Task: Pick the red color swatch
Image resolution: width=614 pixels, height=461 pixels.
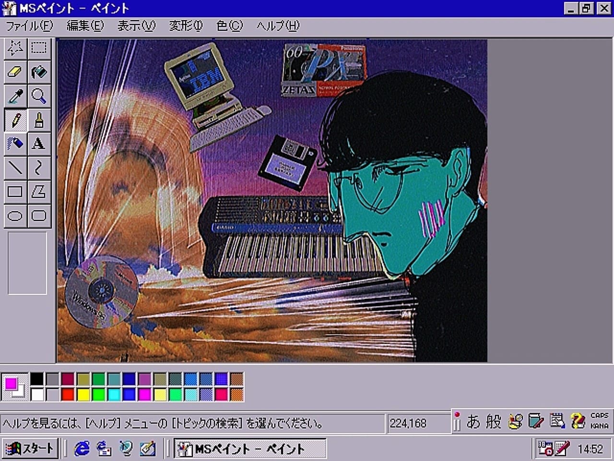Action: [68, 395]
